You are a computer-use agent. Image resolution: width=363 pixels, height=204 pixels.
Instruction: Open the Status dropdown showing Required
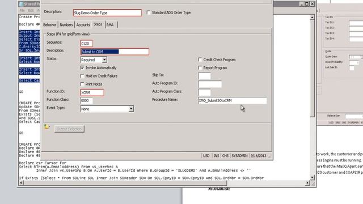[104, 59]
